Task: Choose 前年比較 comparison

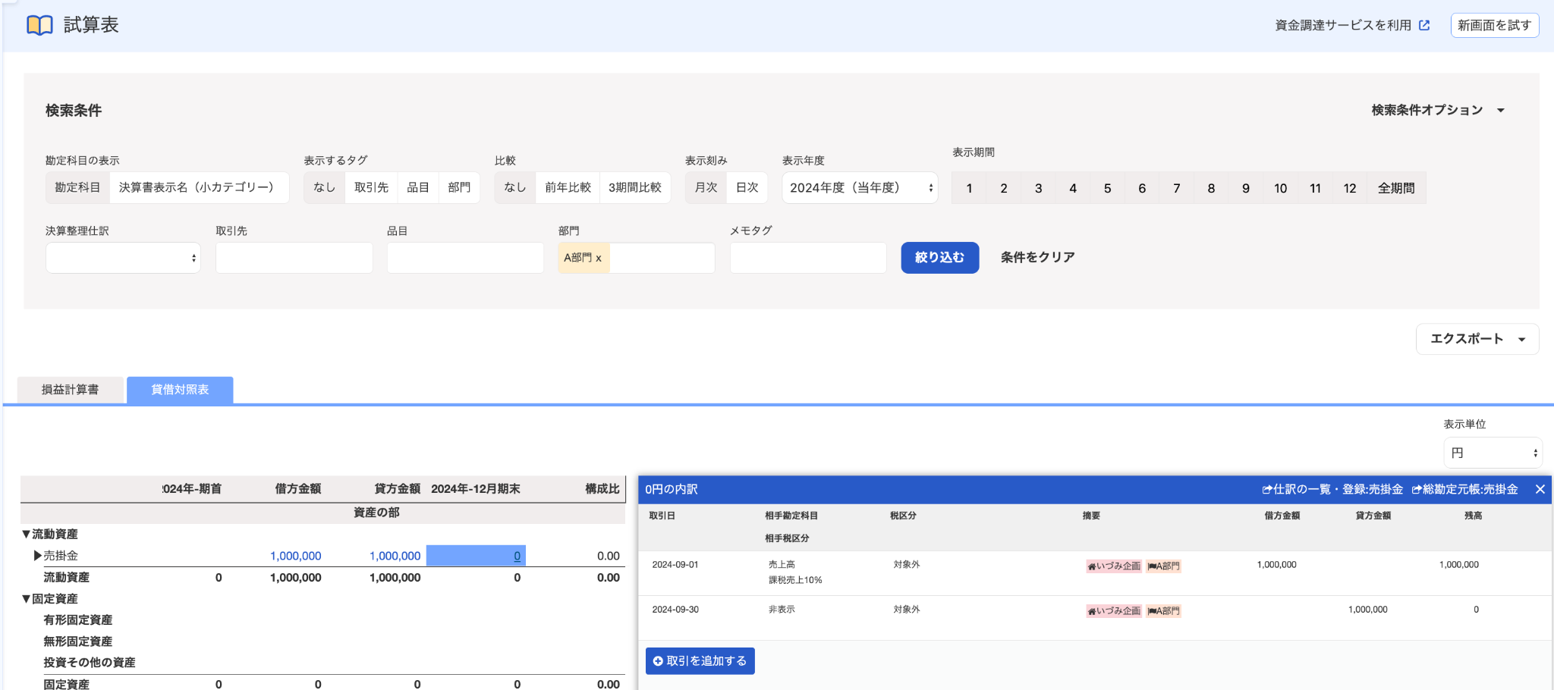Action: click(568, 187)
